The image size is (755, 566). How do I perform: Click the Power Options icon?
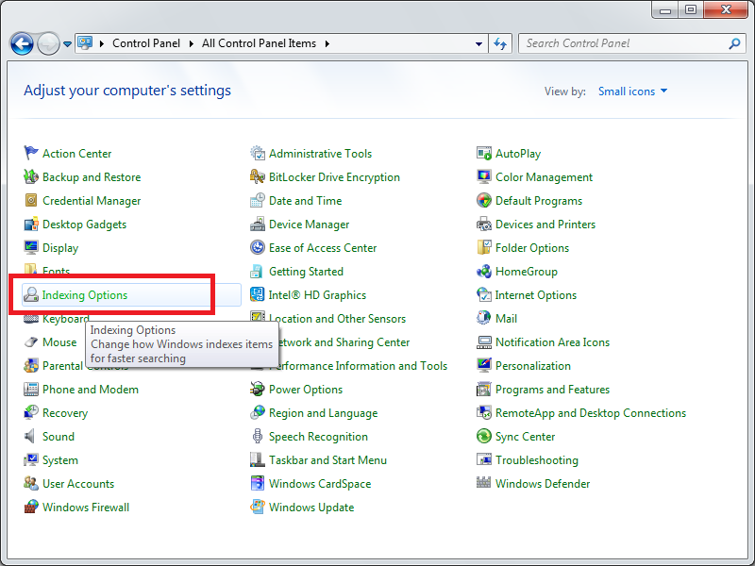[x=258, y=389]
